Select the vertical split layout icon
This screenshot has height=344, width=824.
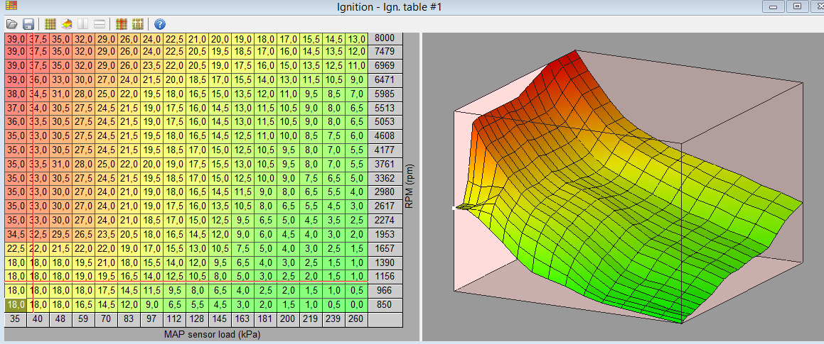pos(84,24)
